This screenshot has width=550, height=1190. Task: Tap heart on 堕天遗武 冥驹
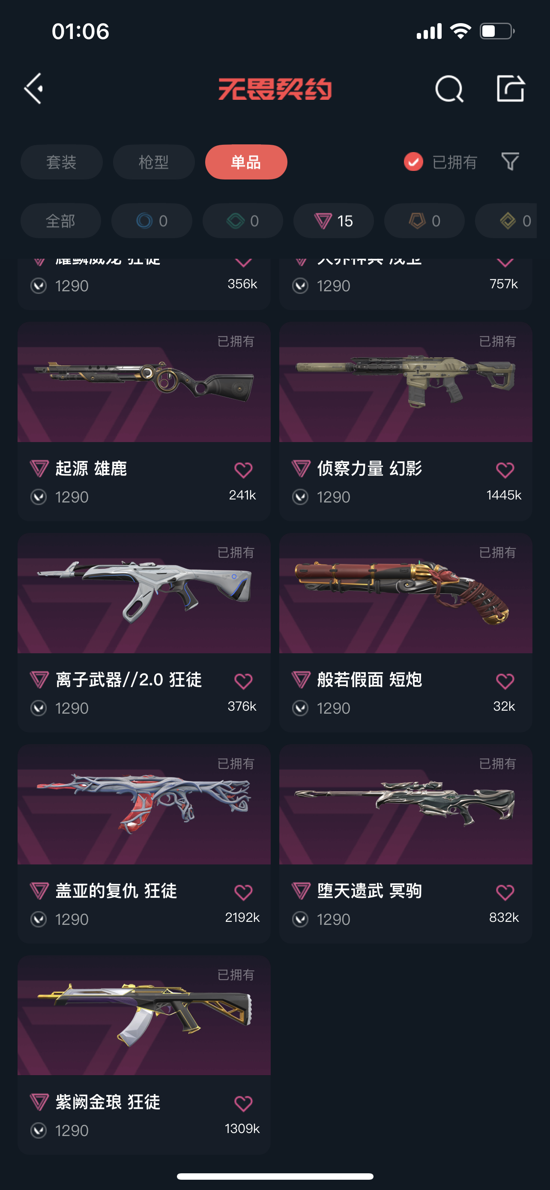pyautogui.click(x=505, y=892)
